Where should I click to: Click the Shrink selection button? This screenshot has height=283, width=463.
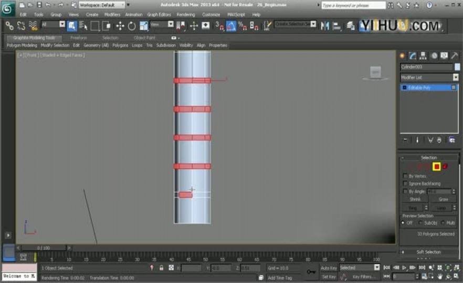(415, 199)
